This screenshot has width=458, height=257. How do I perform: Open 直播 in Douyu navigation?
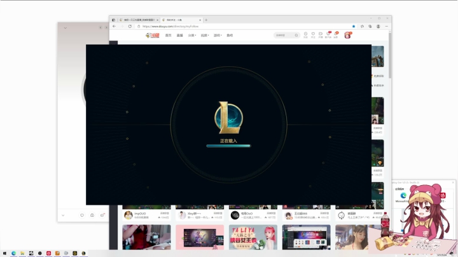pos(179,36)
